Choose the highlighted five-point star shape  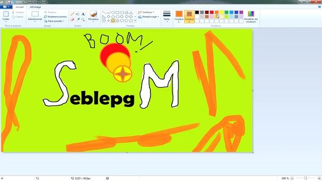(x=113, y=21)
